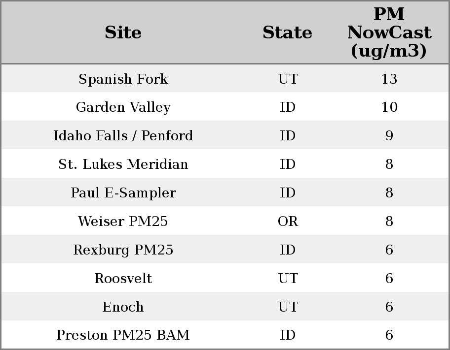Select the St. Lukes Meridian cell

123,164
